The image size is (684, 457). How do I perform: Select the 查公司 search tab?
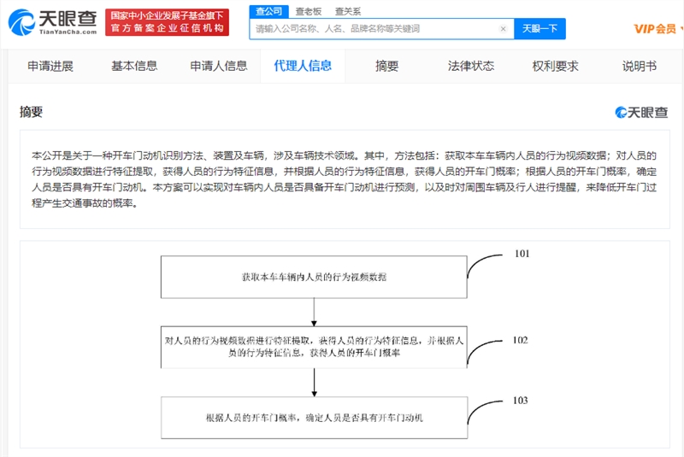(268, 11)
